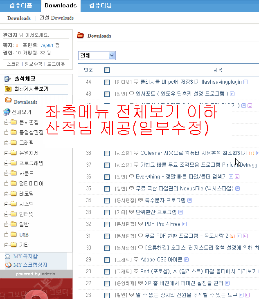The image size is (259, 299).
Task: Check the box for post 34
Action: 107,201
